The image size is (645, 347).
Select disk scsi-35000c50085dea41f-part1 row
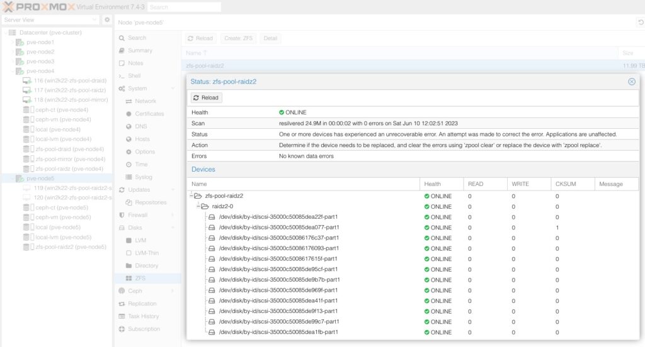[413, 300]
